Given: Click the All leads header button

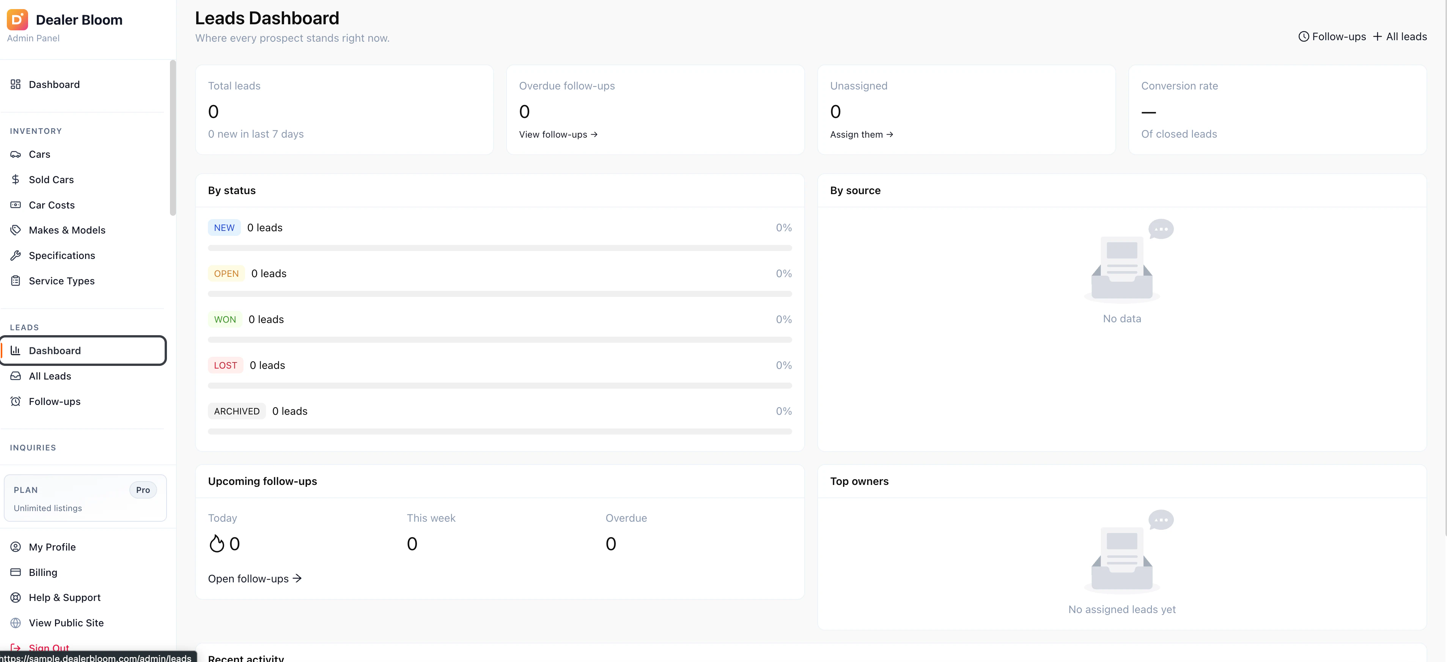Looking at the screenshot, I should 1400,36.
